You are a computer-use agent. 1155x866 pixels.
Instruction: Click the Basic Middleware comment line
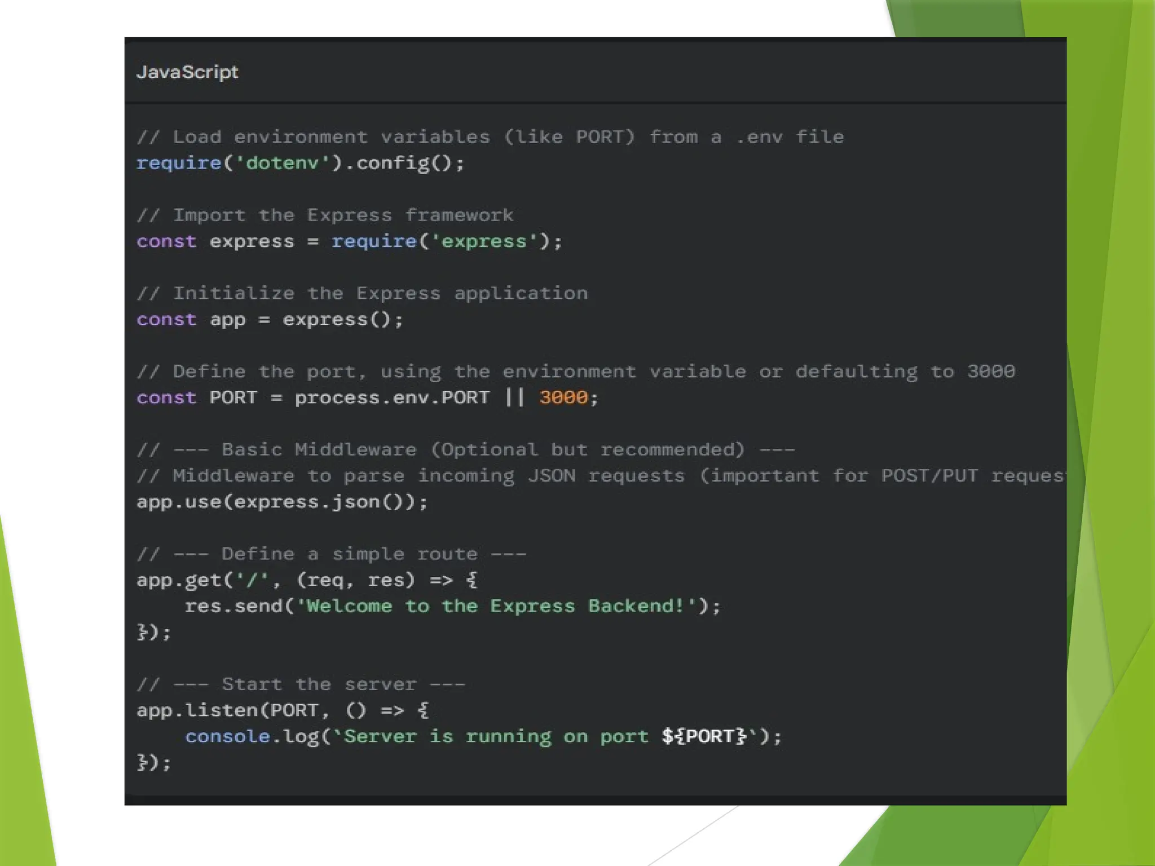coord(465,450)
